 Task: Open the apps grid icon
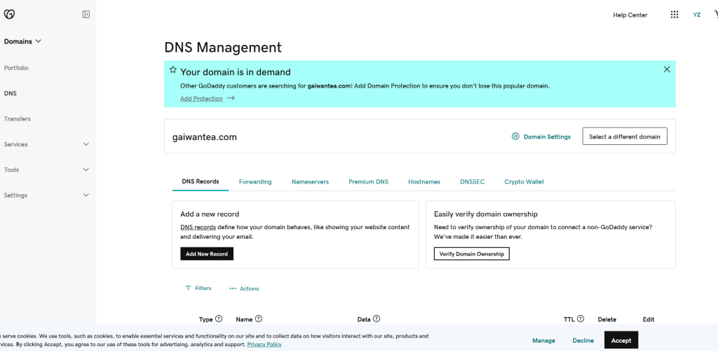(x=675, y=15)
